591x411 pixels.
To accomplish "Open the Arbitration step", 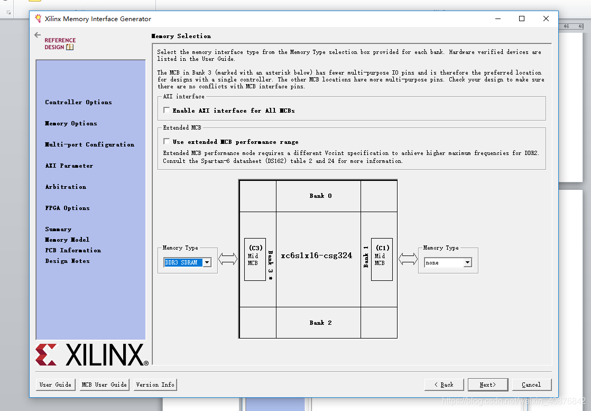I will [66, 187].
